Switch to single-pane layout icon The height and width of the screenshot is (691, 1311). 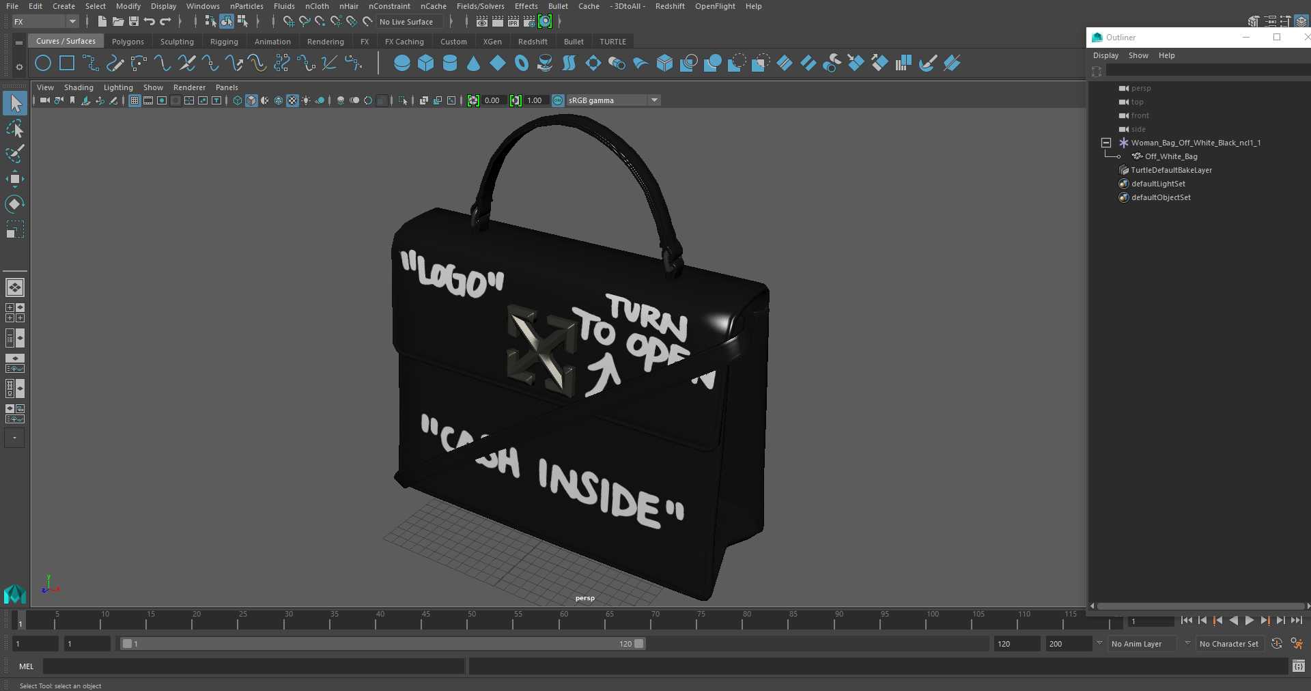(x=15, y=287)
